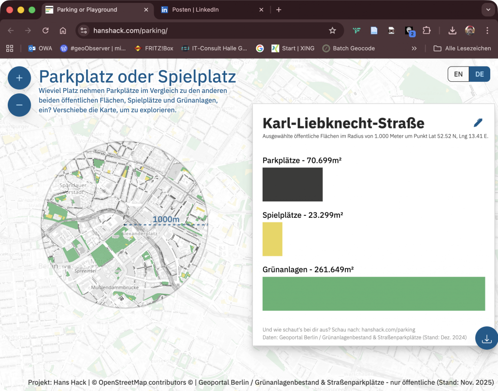
Task: Open the browser Extensions puzzle icon
Action: tap(427, 31)
